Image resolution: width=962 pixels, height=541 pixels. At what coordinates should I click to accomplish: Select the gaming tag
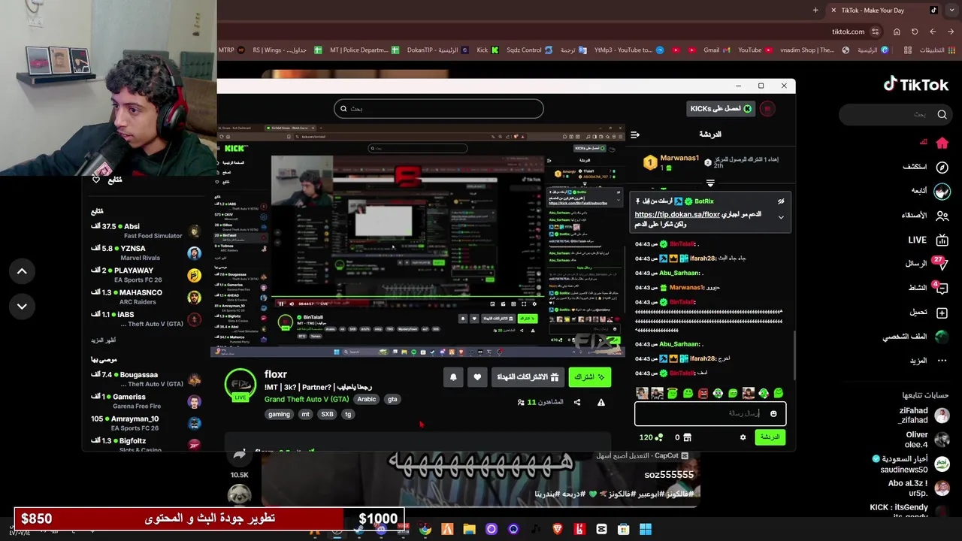[x=279, y=414]
